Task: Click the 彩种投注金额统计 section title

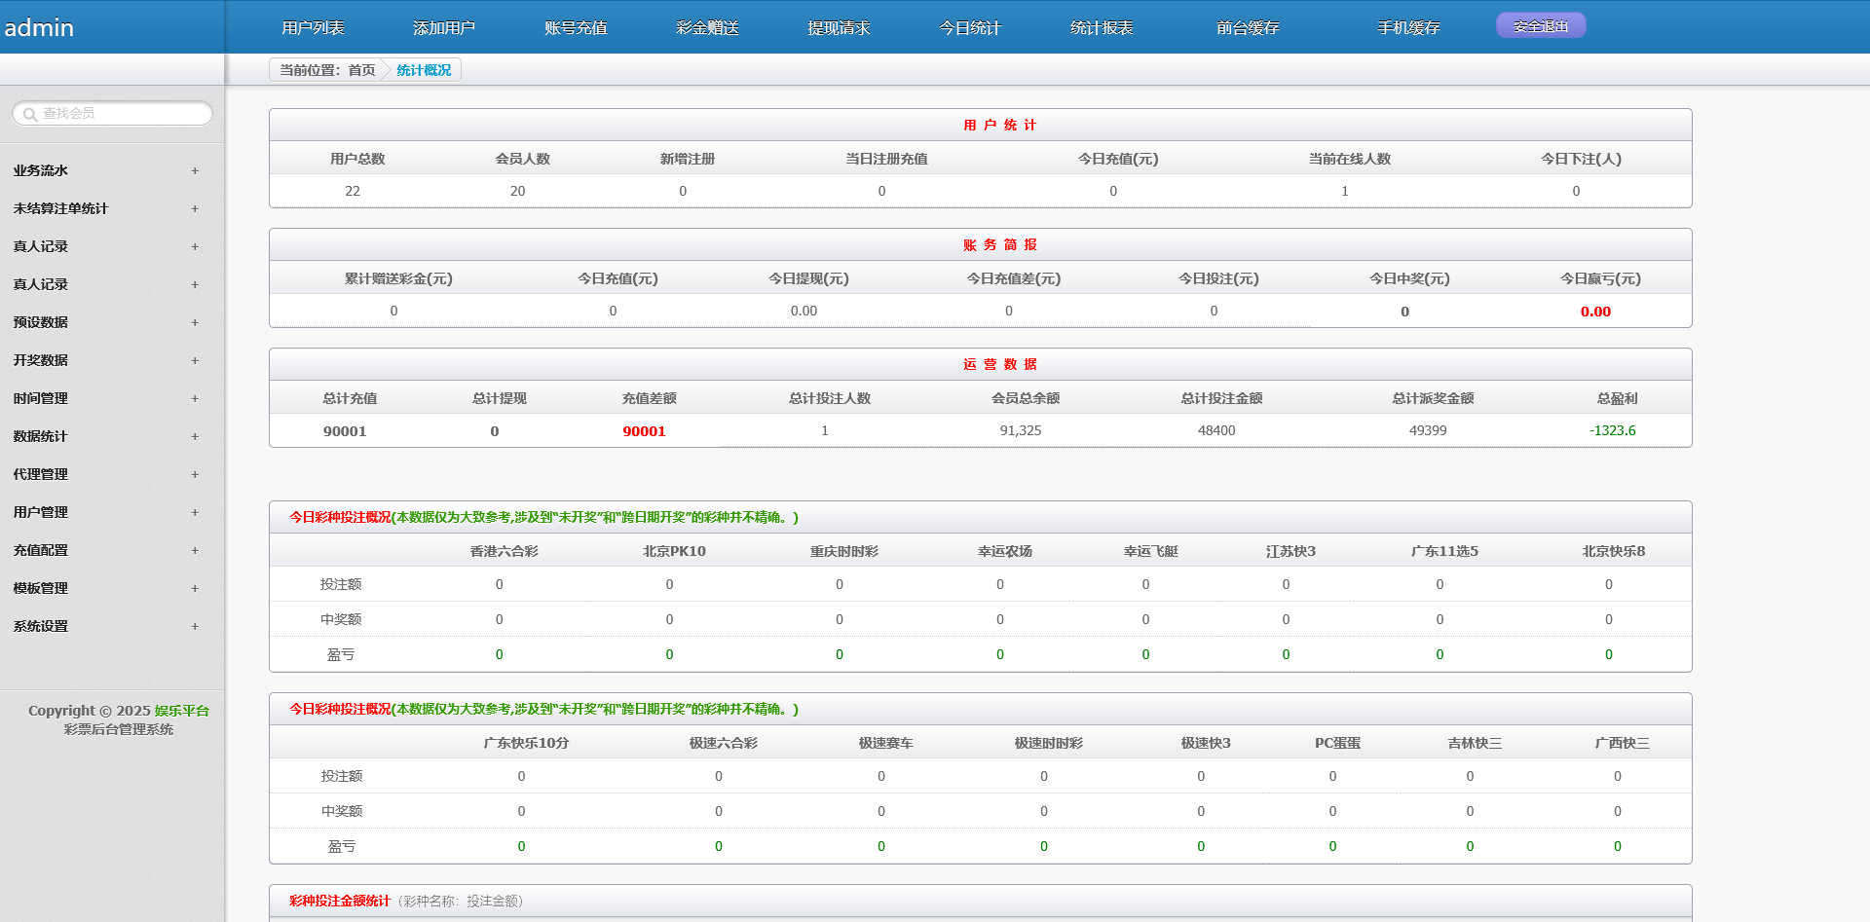Action: coord(339,901)
